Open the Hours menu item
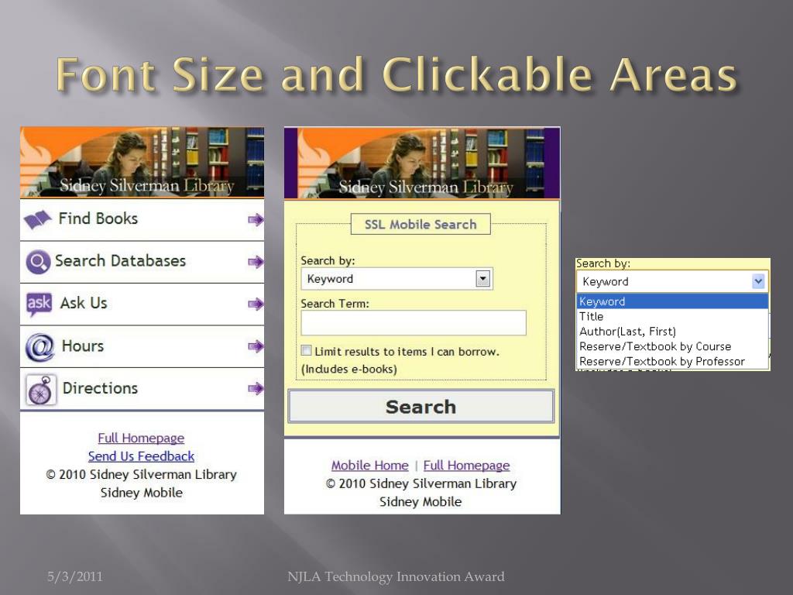The width and height of the screenshot is (793, 595). 142,346
